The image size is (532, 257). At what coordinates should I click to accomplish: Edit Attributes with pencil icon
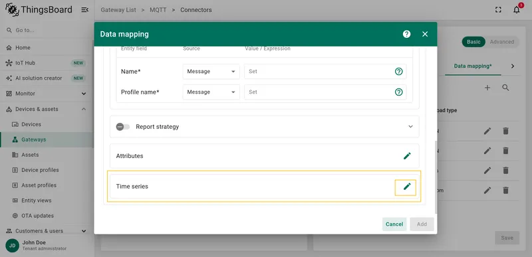(407, 156)
